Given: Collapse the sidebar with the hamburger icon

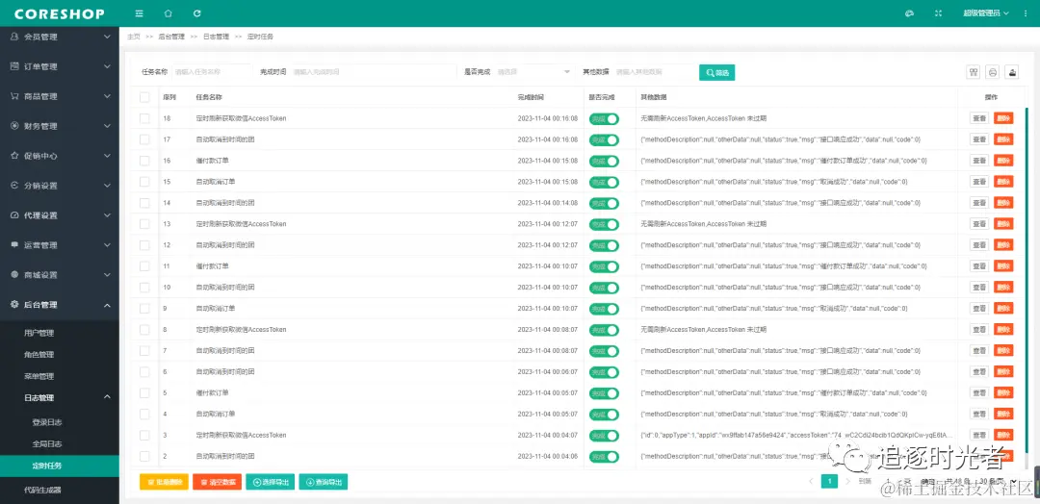Looking at the screenshot, I should point(139,13).
